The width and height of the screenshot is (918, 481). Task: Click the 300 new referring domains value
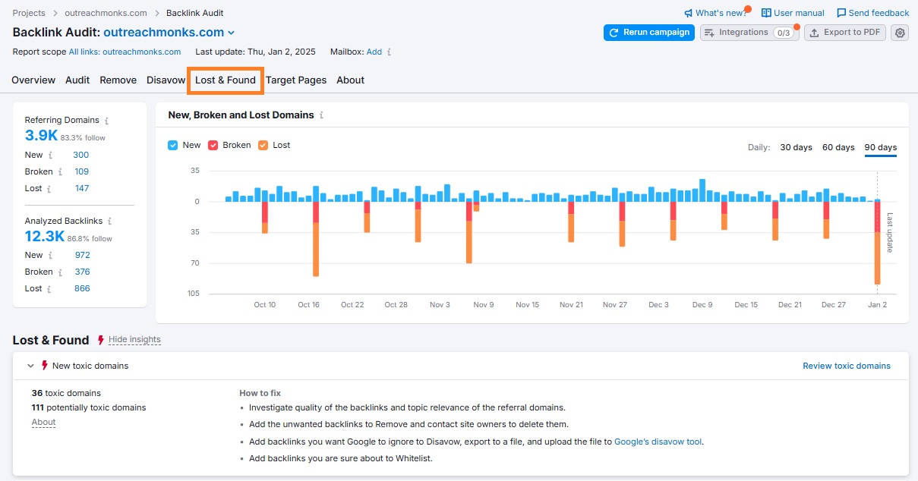(80, 155)
